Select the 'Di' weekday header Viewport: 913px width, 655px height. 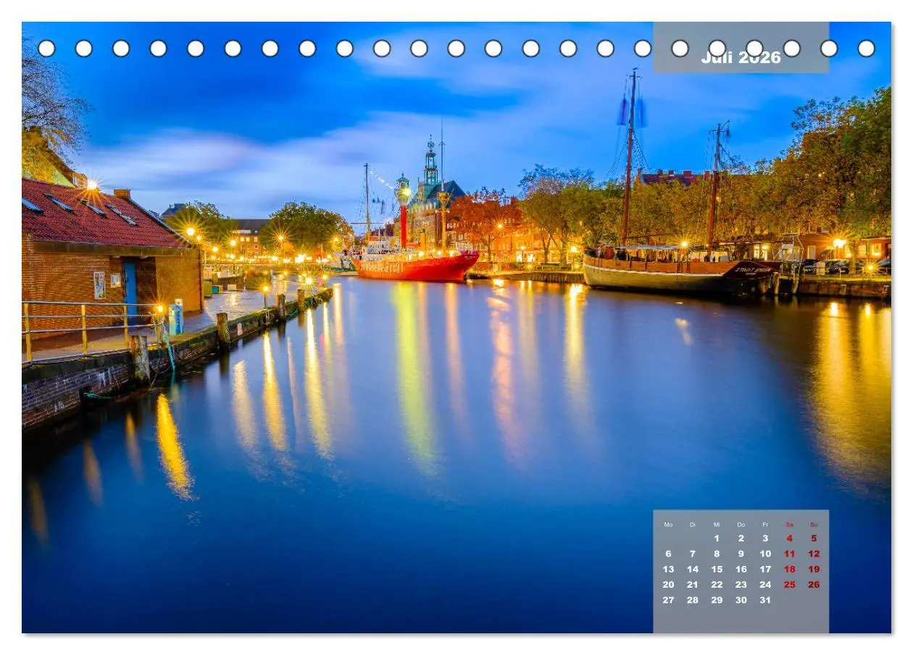(x=693, y=525)
